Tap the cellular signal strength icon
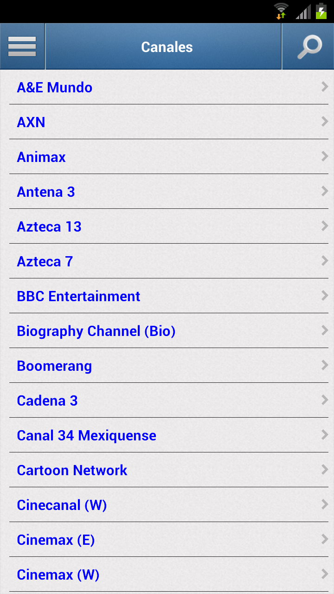This screenshot has width=334, height=594. point(303,12)
